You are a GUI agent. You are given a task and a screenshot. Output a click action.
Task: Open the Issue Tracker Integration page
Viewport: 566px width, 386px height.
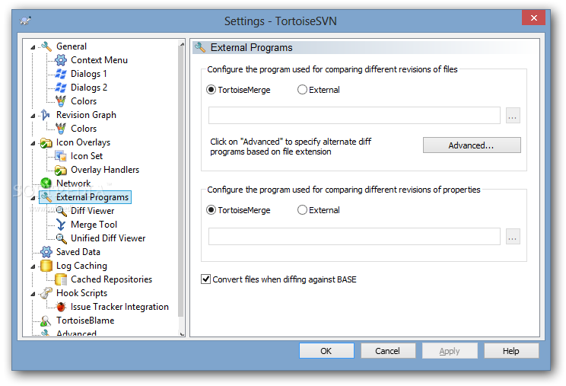click(x=119, y=307)
